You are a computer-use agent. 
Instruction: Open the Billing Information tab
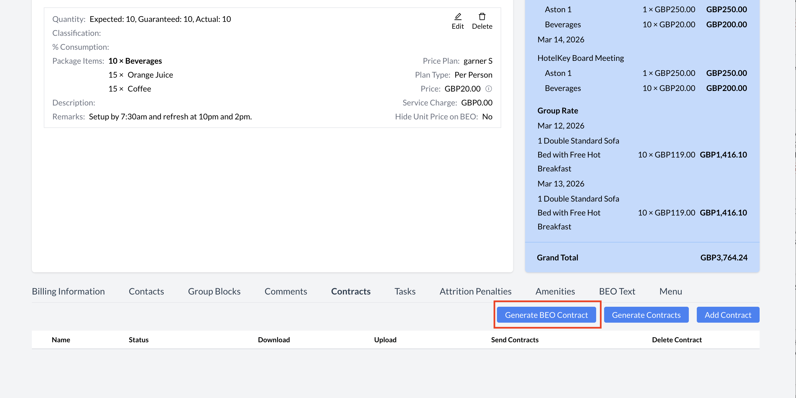coord(68,291)
